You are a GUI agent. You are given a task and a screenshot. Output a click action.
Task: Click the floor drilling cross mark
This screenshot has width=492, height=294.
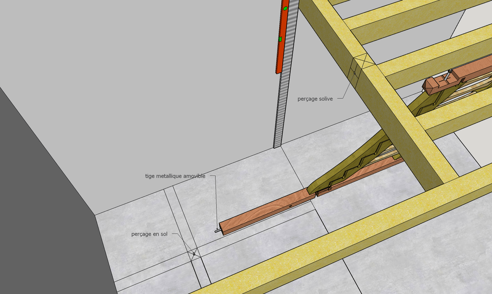click(194, 254)
